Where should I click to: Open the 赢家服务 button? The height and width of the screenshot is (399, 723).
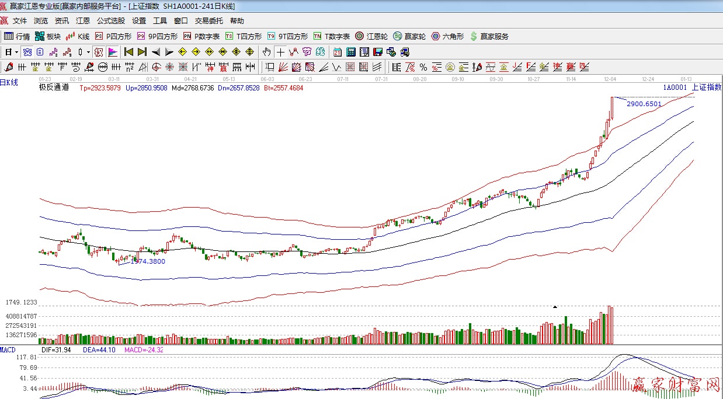click(x=489, y=36)
